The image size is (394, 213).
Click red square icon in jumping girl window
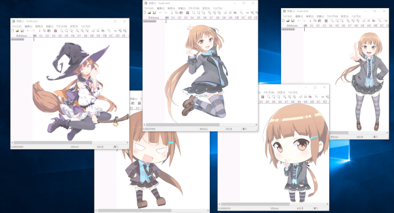pos(188,13)
